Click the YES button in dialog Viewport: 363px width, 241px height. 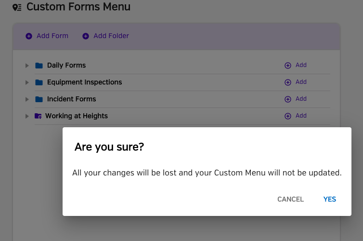tap(329, 199)
